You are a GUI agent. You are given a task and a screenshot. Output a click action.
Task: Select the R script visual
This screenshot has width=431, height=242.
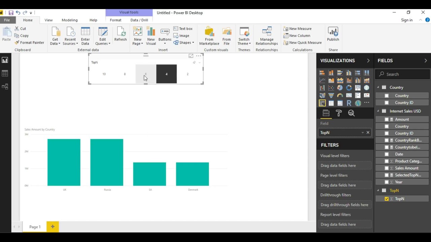pos(349,103)
